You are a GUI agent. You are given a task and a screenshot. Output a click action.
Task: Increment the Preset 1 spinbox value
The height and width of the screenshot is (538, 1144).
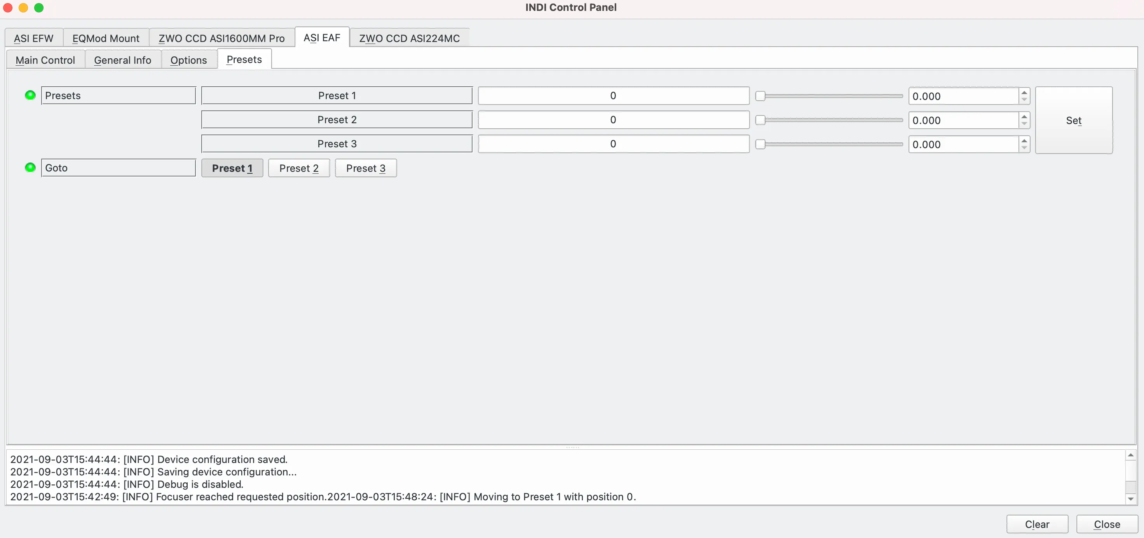pyautogui.click(x=1024, y=93)
